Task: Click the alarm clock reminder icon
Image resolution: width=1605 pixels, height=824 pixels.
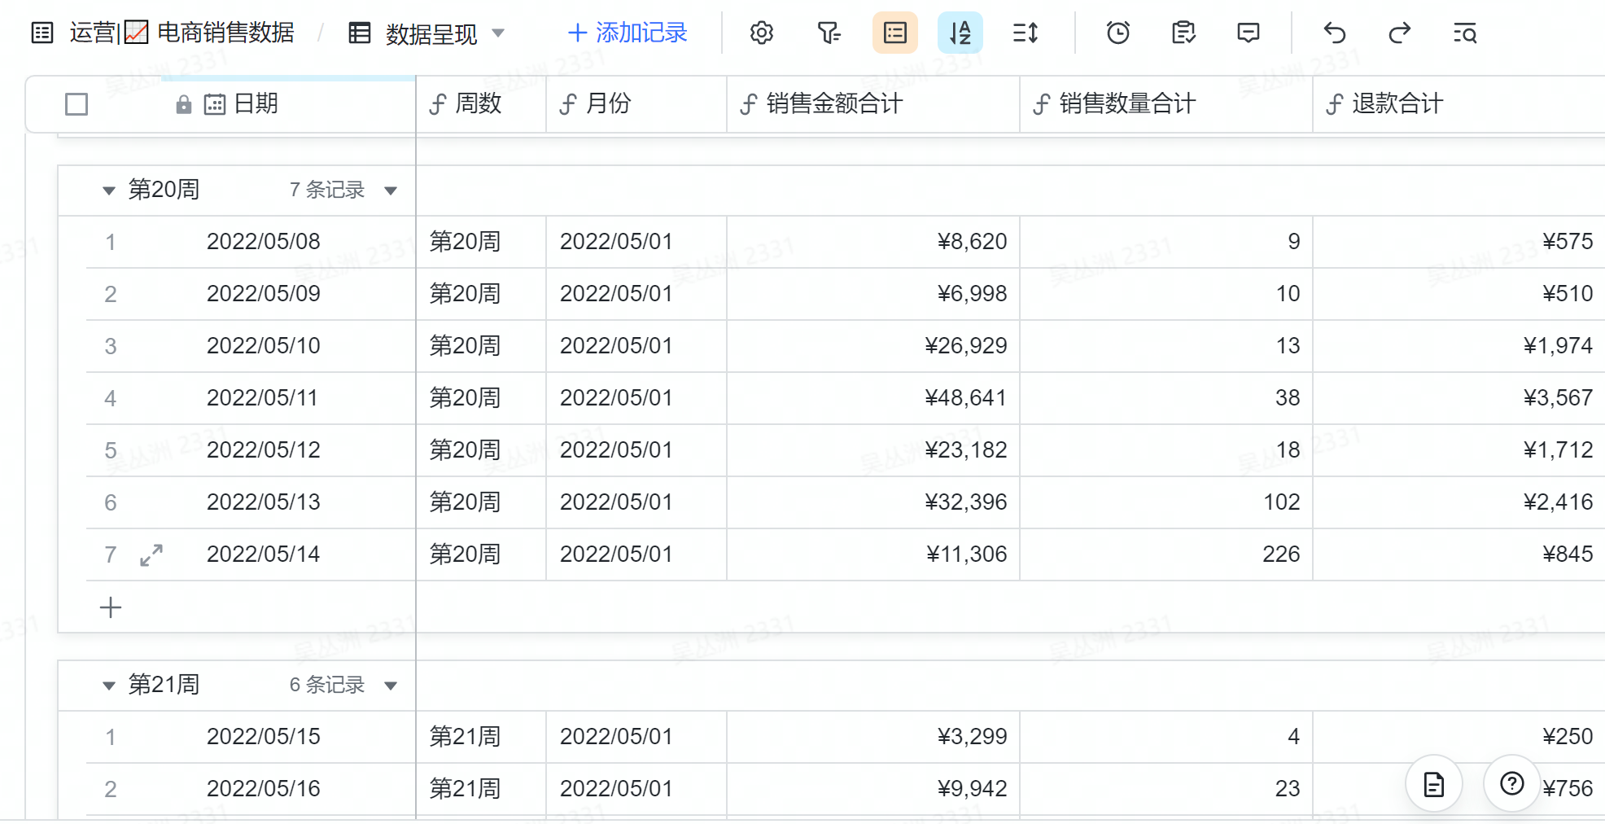Action: (x=1117, y=33)
